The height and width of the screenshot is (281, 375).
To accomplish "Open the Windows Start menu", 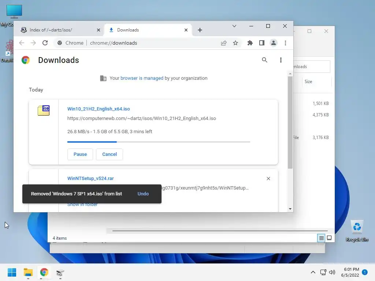I will pyautogui.click(x=12, y=272).
